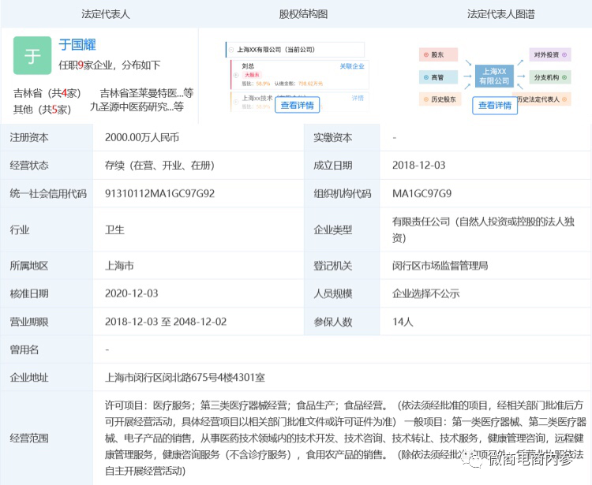Click the 参保人数 row label

332,322
